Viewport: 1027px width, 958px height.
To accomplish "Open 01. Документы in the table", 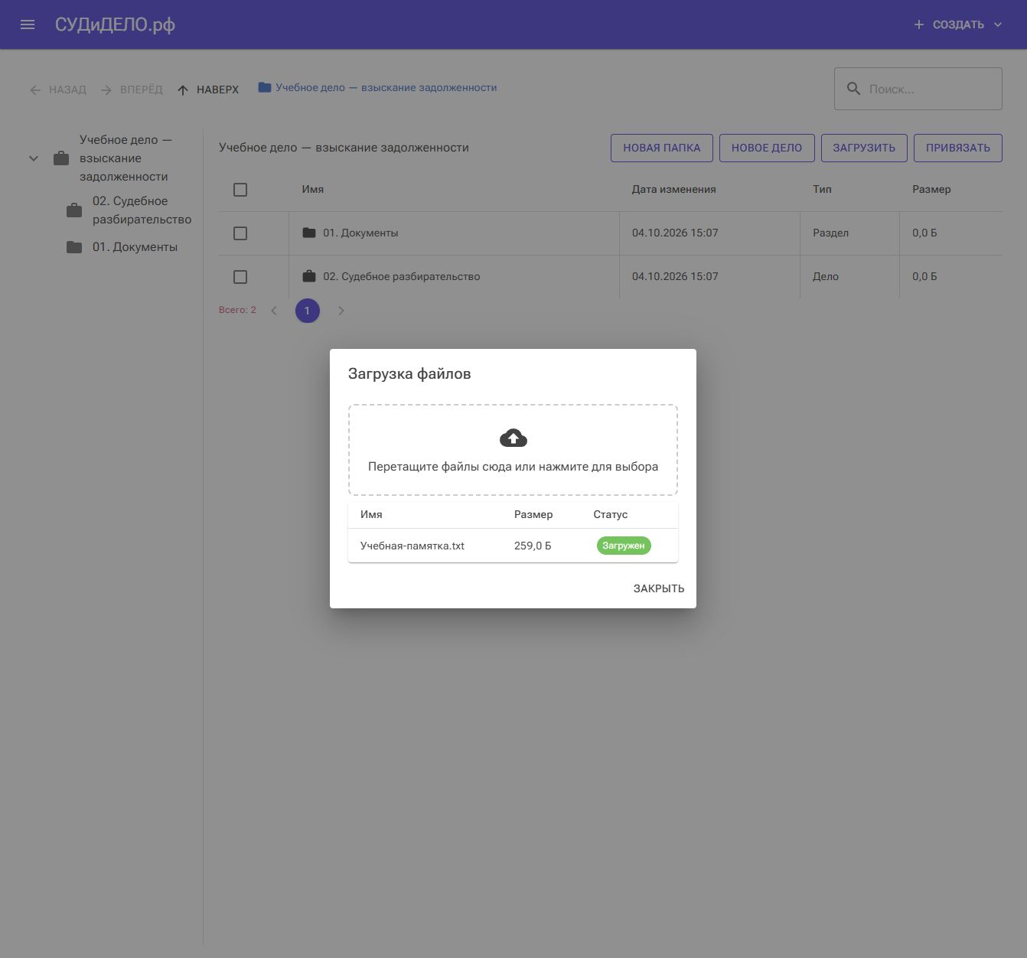I will [360, 233].
